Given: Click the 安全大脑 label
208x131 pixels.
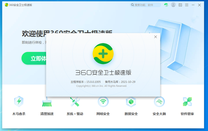Looking at the screenshot, I should (x=159, y=114).
